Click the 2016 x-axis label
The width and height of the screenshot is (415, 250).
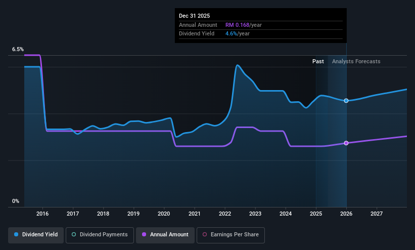coord(42,214)
